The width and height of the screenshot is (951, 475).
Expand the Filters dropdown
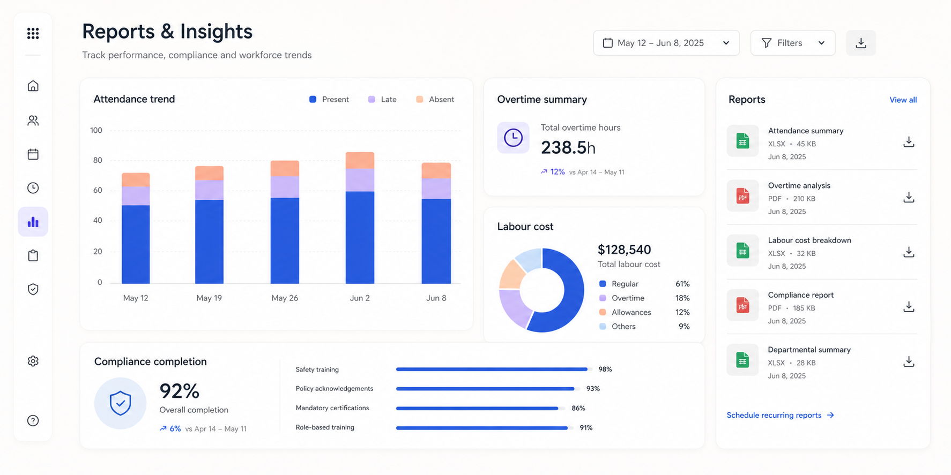[x=793, y=43]
